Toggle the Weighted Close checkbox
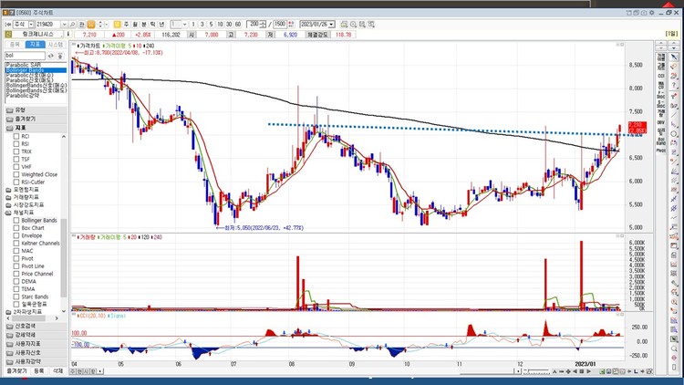 [x=16, y=174]
